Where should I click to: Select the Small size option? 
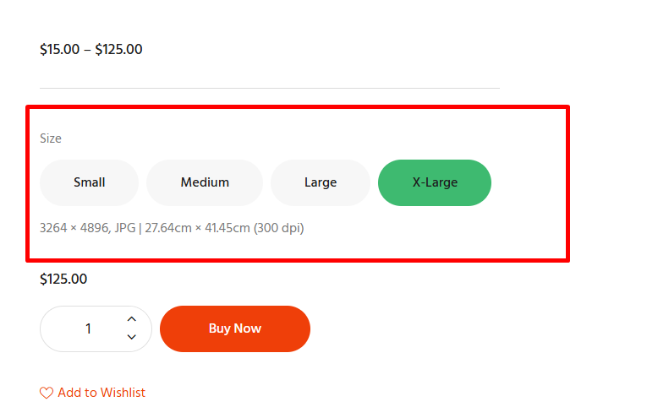coord(90,182)
